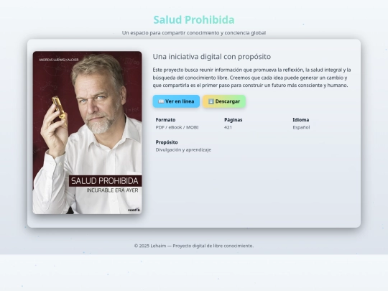388x291 pixels.
Task: Click the Idioma label
Action: [x=301, y=120]
